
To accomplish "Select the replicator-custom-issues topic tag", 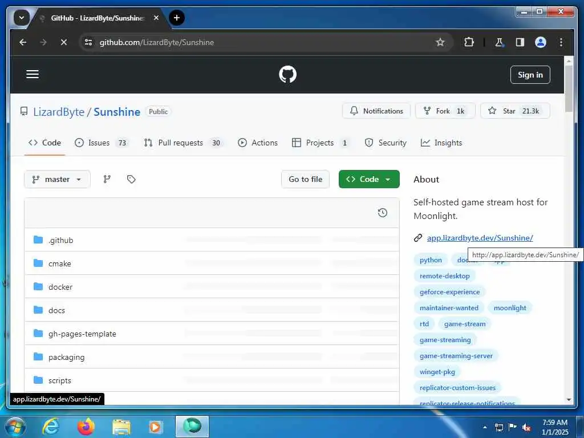I will click(x=457, y=388).
